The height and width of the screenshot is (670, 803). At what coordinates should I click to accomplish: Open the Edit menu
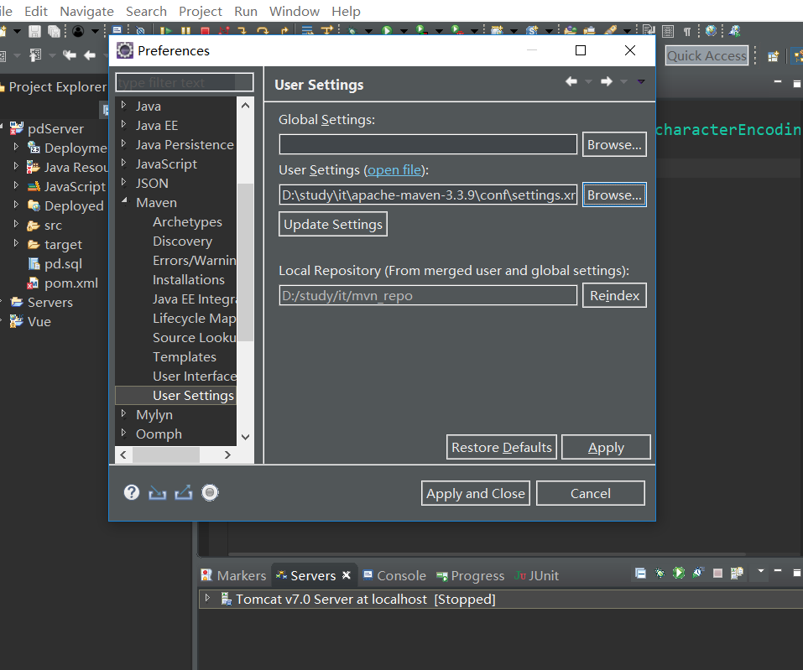point(36,11)
